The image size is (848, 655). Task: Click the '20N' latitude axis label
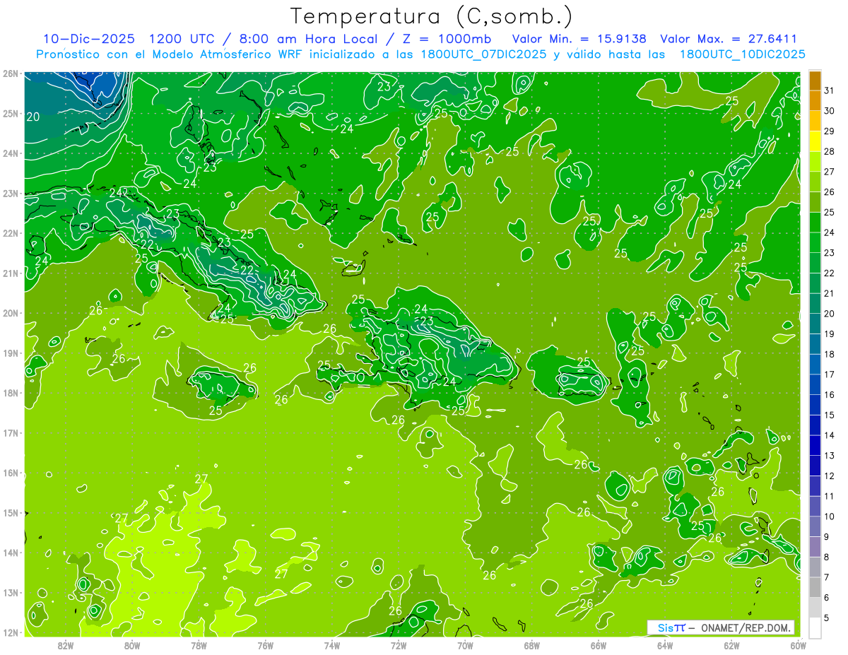pos(11,313)
